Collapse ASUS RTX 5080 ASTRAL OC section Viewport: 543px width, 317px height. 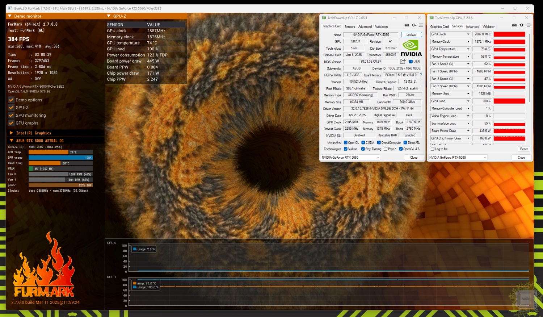12,141
